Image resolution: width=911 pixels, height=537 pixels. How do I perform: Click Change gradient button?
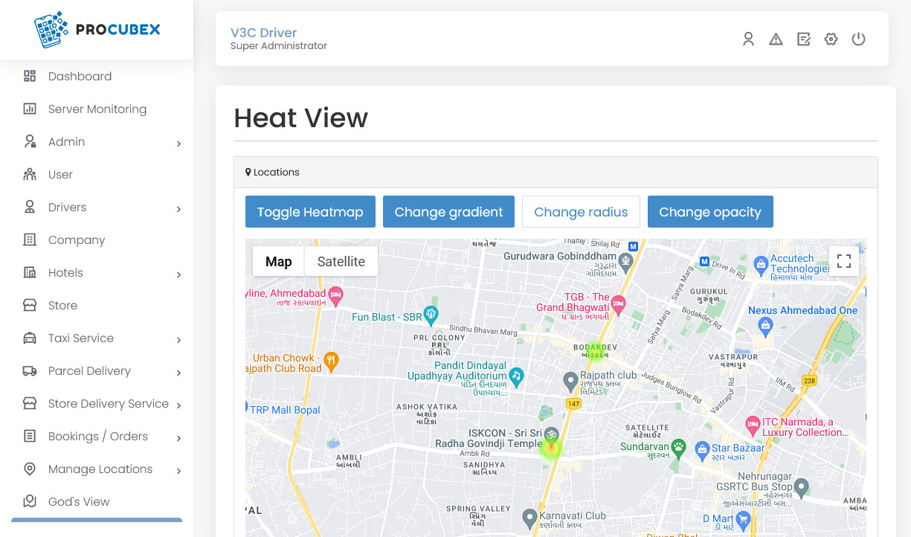tap(448, 212)
